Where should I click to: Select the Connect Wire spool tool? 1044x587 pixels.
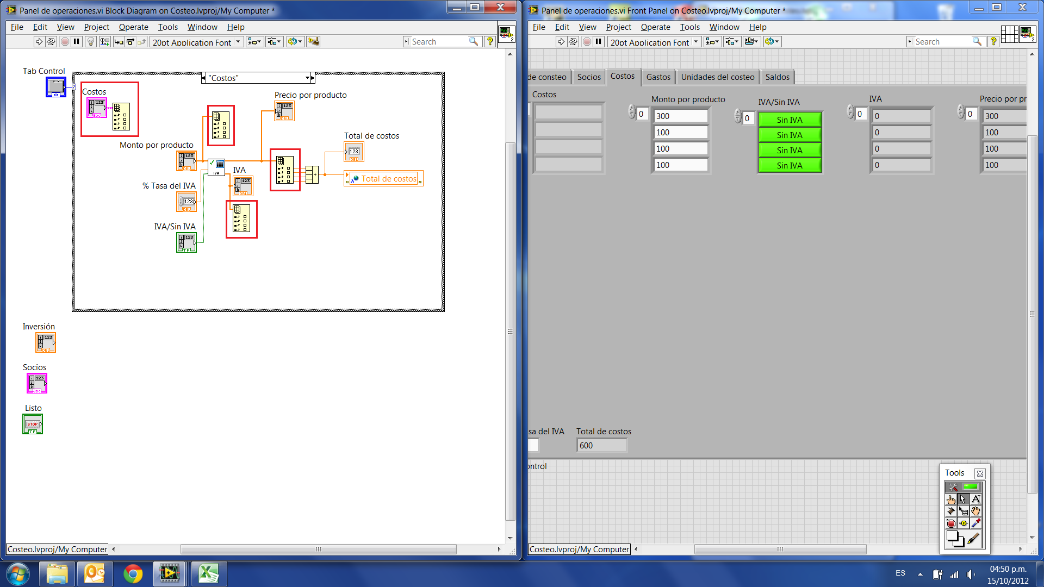951,511
